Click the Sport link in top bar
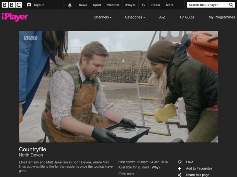Screen dimensions: 237x177 (97, 5)
